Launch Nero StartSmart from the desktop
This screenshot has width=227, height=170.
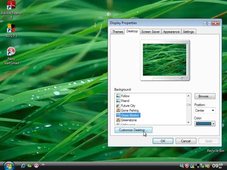11,56
